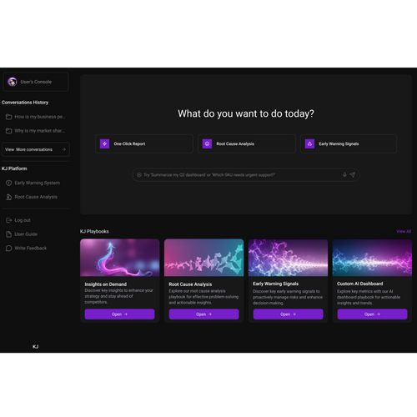Click View More conversations button
417x417 pixels.
pos(36,149)
